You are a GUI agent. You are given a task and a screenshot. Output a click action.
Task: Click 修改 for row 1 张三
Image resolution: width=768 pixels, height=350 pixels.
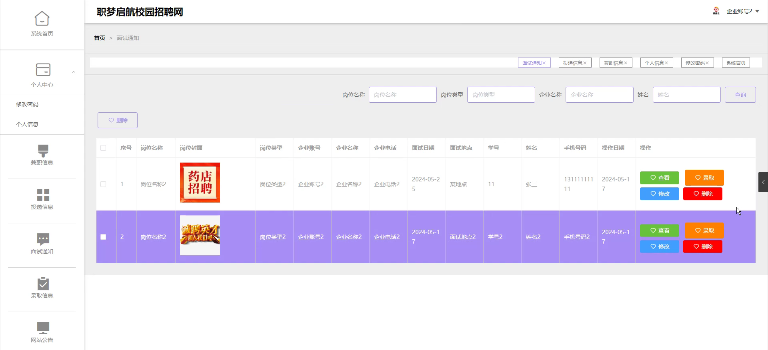click(x=660, y=194)
